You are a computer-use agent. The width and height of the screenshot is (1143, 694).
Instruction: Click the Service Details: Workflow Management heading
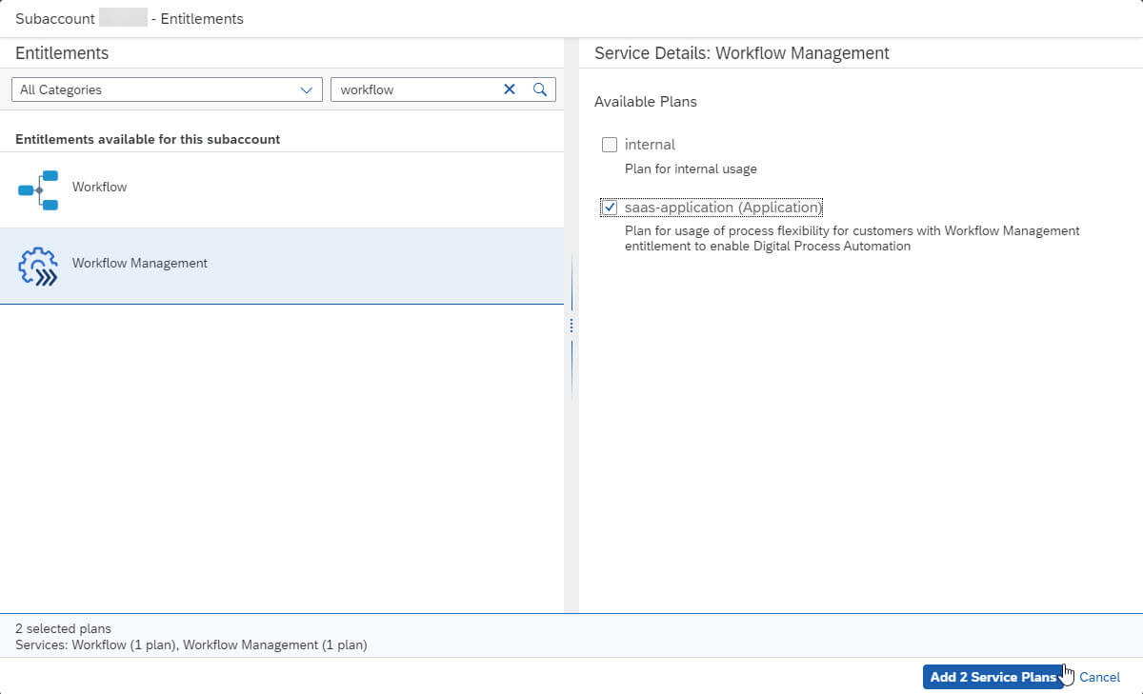click(741, 53)
